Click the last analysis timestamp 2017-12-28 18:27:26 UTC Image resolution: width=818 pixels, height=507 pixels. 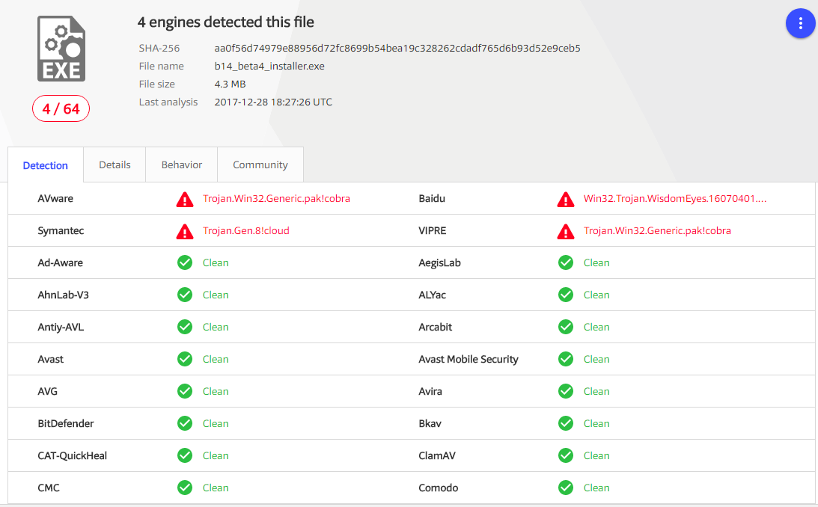(x=273, y=102)
